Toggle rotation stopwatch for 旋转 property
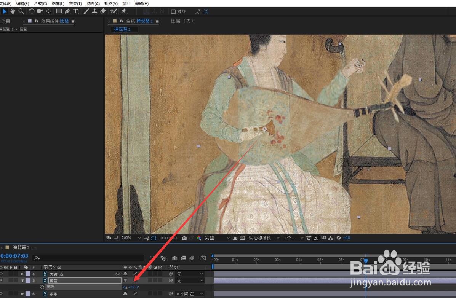456x298 pixels. 42,287
